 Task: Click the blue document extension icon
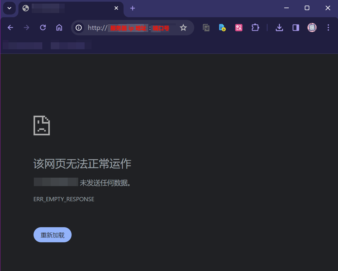click(x=222, y=28)
